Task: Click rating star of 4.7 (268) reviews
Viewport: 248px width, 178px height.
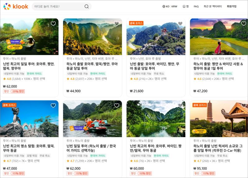Action: pyautogui.click(x=195, y=161)
